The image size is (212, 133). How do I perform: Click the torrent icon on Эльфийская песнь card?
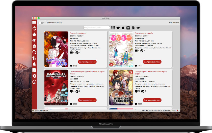(77, 53)
